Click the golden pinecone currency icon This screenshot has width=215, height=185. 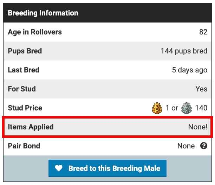(x=157, y=108)
